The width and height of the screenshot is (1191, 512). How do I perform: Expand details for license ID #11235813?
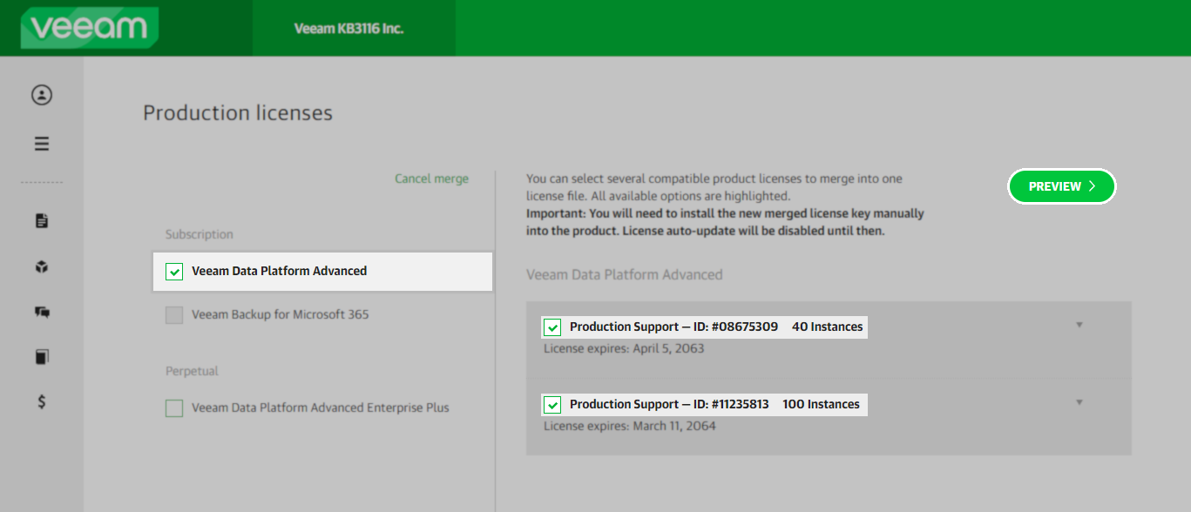point(1079,401)
